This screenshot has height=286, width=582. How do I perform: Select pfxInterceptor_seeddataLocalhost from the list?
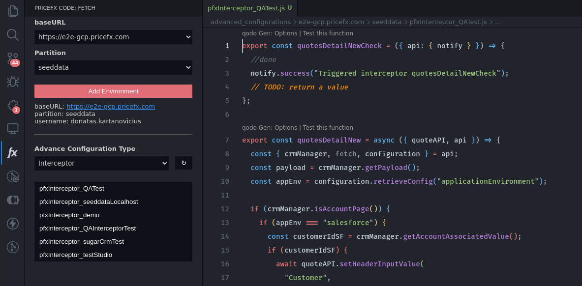tap(89, 202)
